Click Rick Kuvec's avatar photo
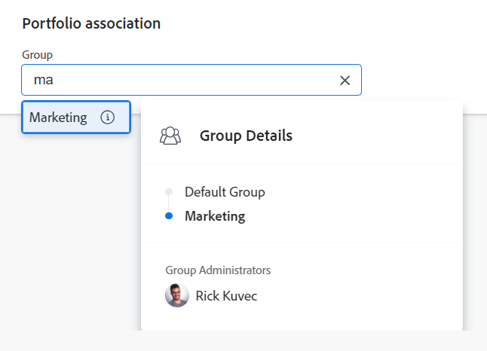 (177, 295)
